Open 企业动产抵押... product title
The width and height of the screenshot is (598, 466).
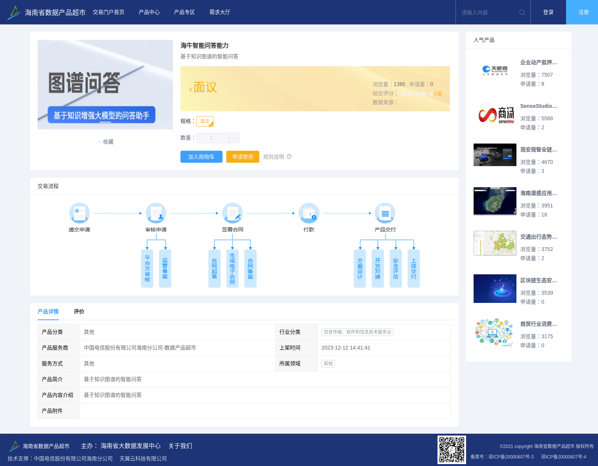[x=539, y=62]
